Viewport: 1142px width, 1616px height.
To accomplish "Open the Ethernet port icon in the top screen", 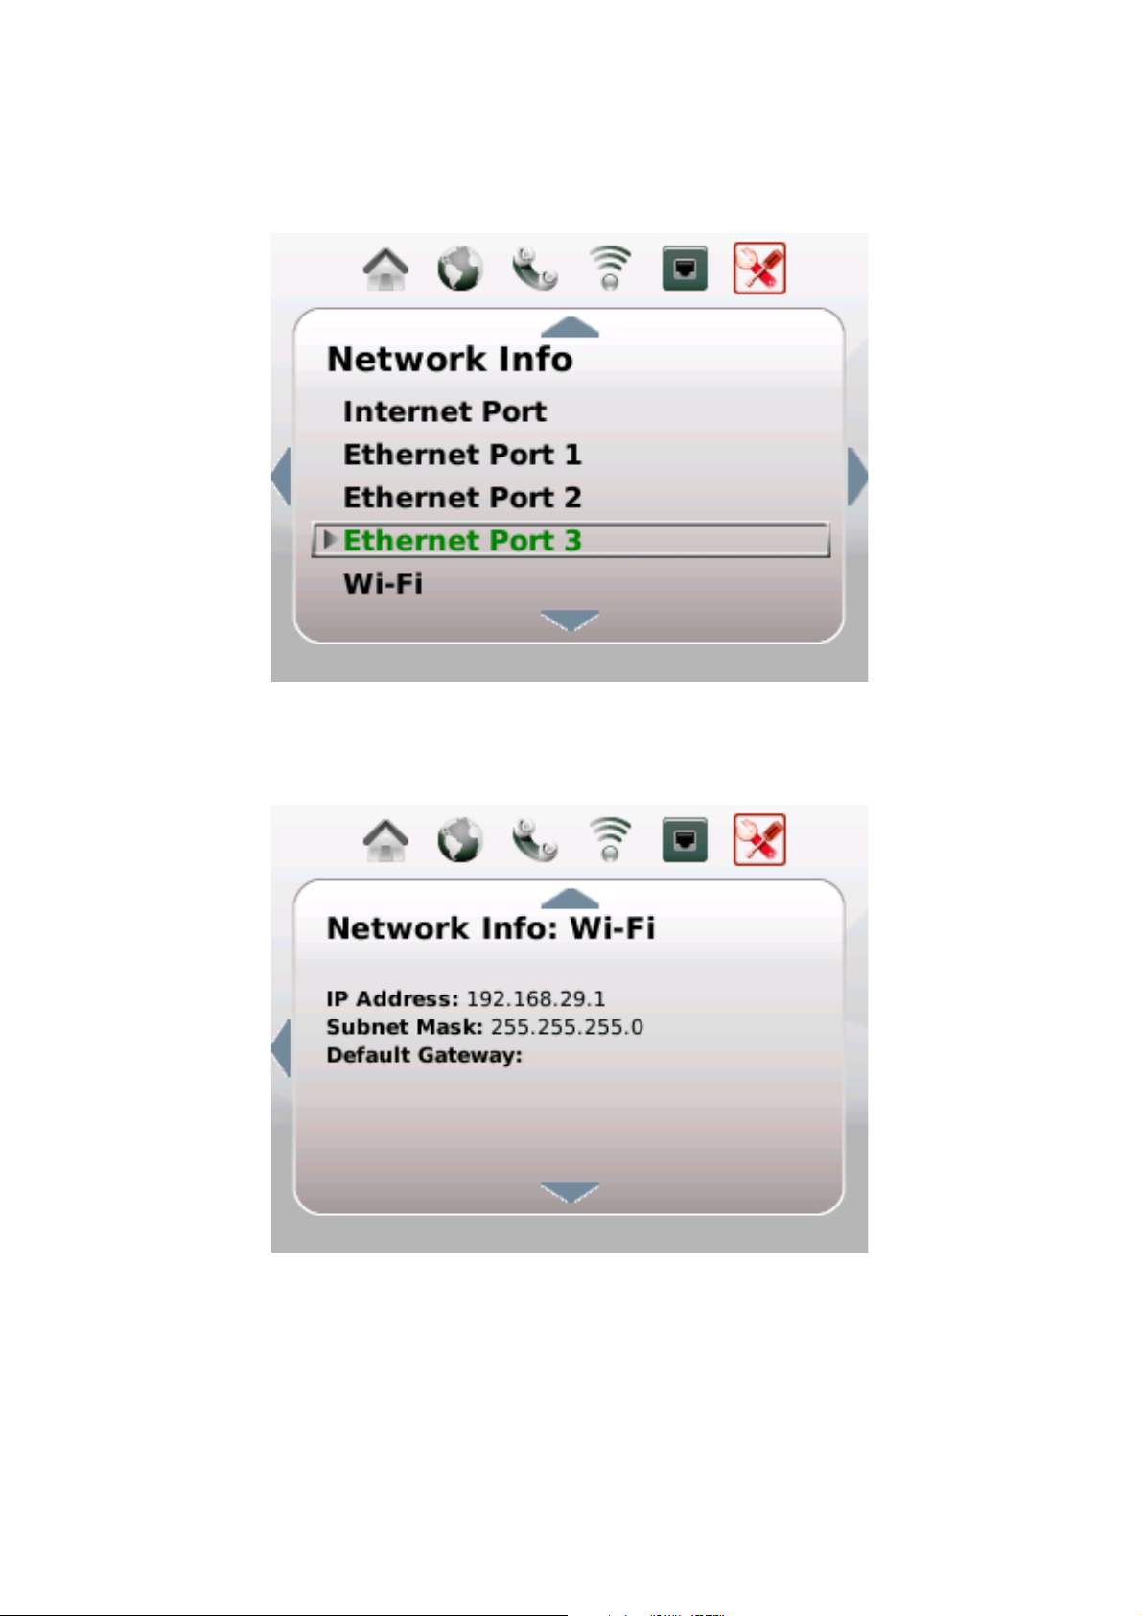I will click(x=685, y=269).
